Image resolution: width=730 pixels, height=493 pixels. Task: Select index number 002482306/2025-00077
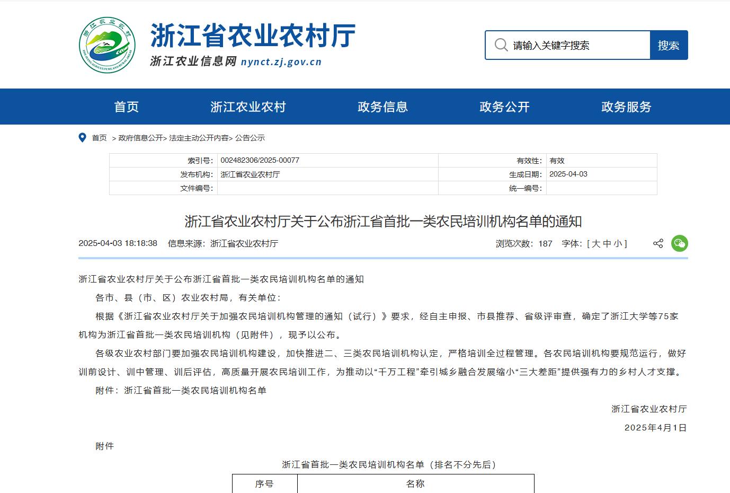[x=260, y=160]
